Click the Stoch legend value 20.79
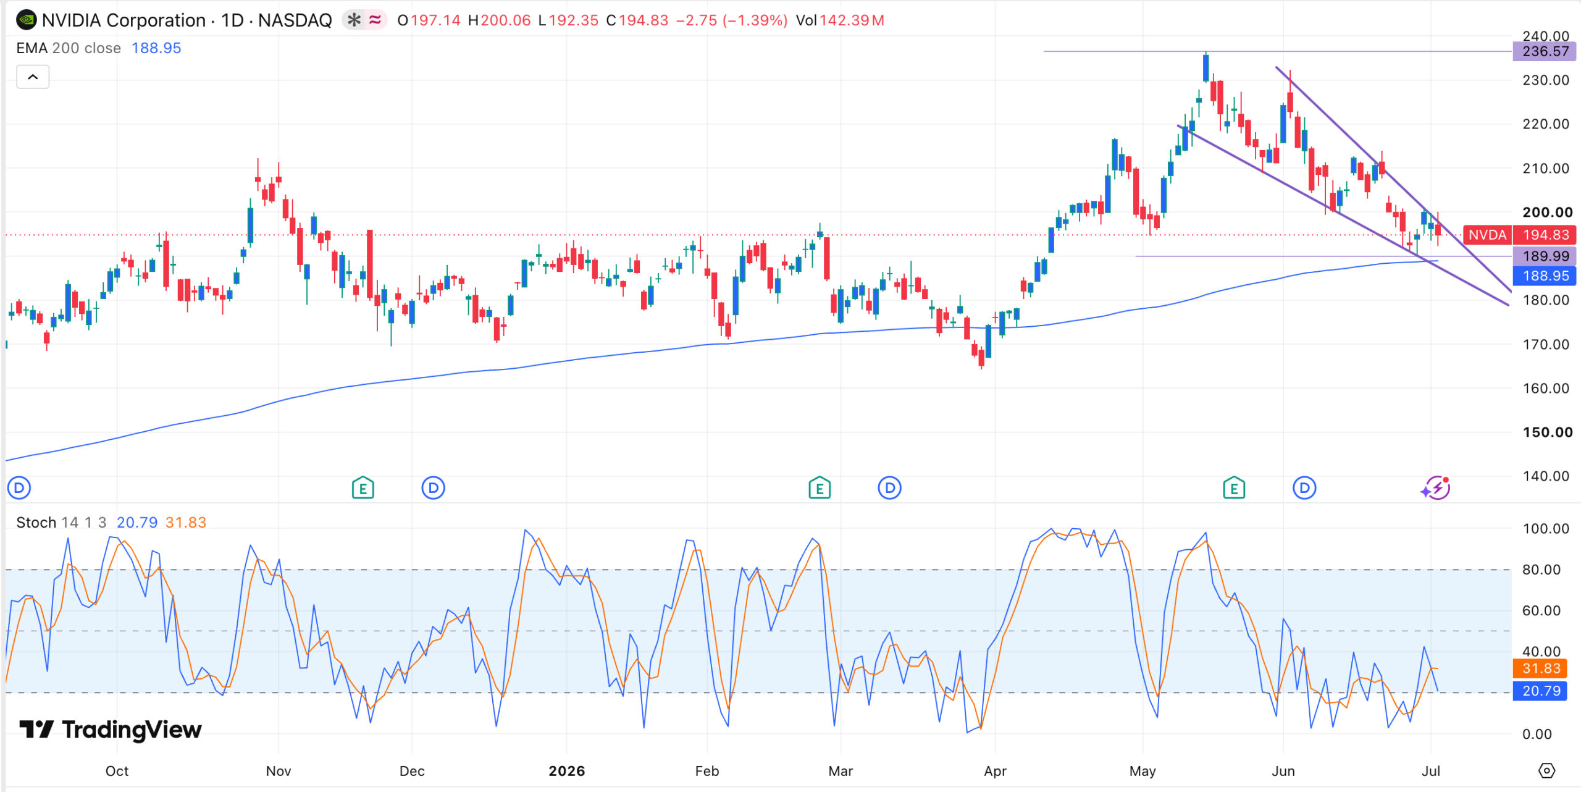Viewport: 1581px width, 792px height. pos(137,523)
